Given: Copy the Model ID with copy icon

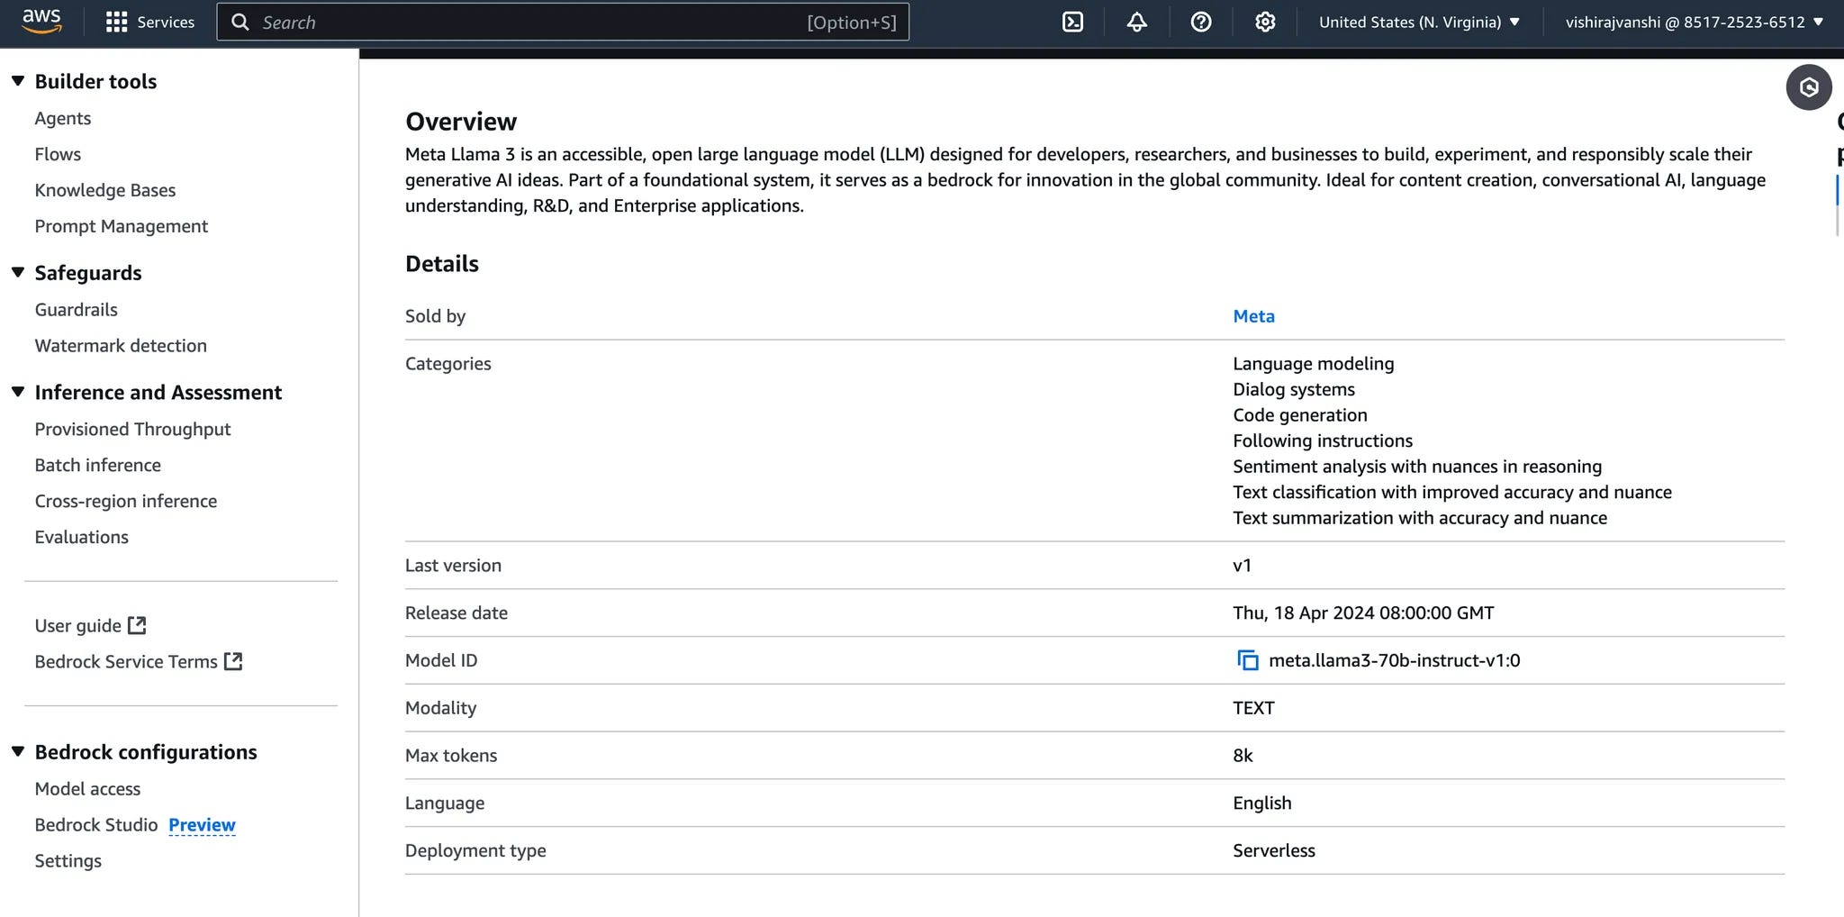Looking at the screenshot, I should tap(1248, 660).
